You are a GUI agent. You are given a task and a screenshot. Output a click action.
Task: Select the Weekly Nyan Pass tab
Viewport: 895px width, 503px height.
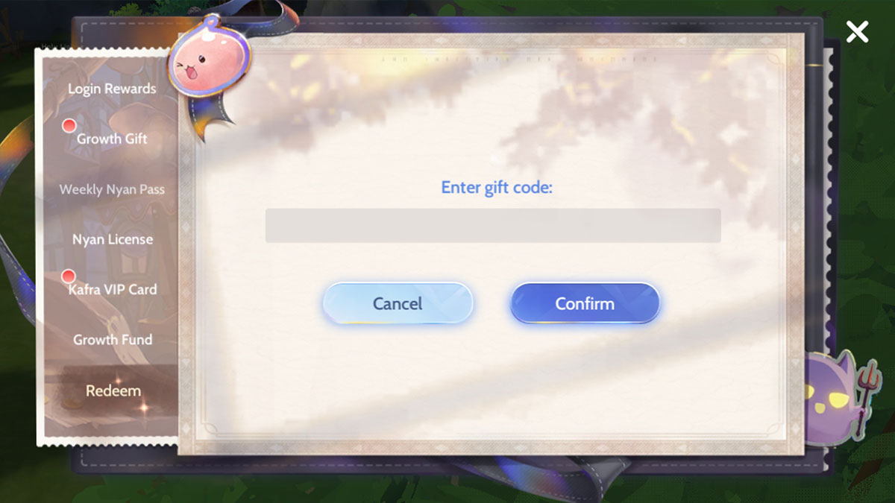tap(112, 189)
